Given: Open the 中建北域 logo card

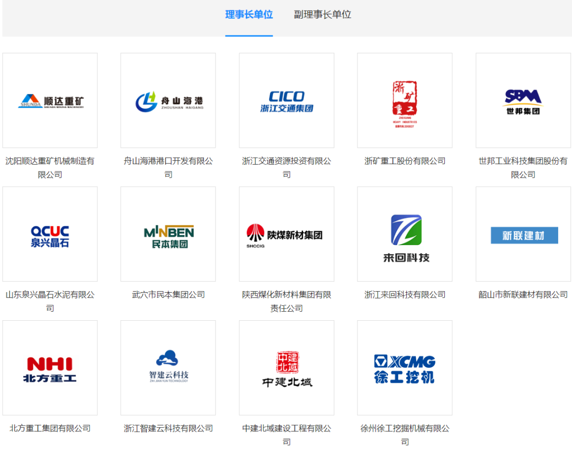Looking at the screenshot, I should (x=287, y=368).
